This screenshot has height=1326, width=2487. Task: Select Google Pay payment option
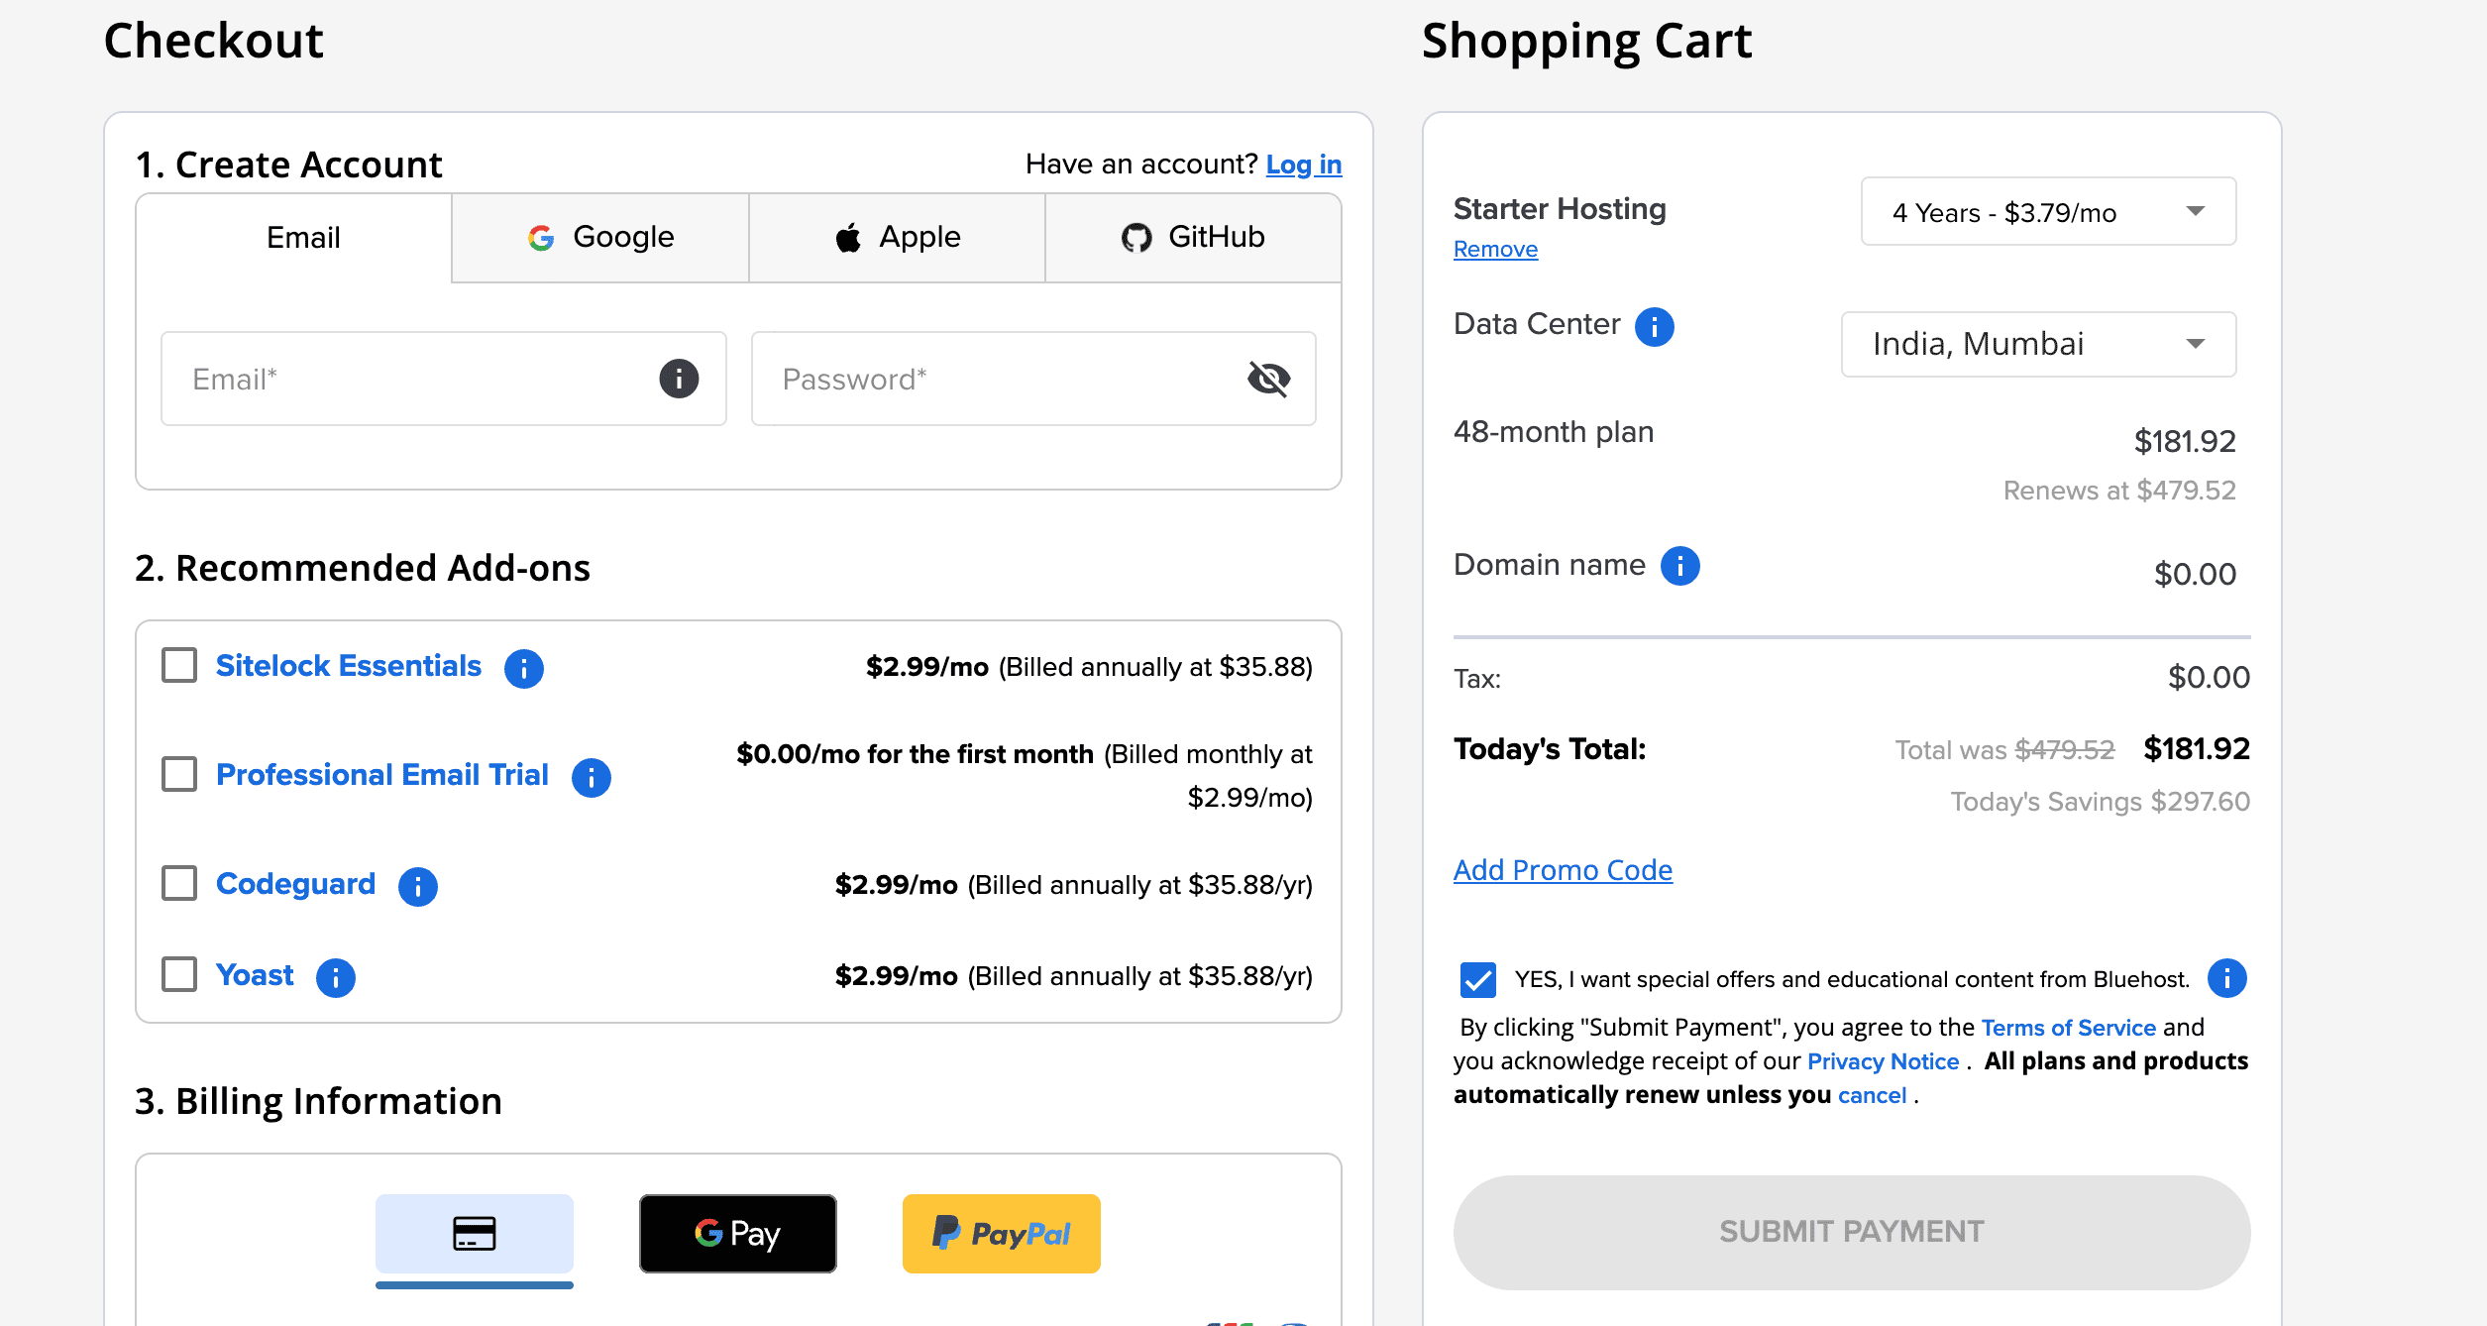click(737, 1233)
